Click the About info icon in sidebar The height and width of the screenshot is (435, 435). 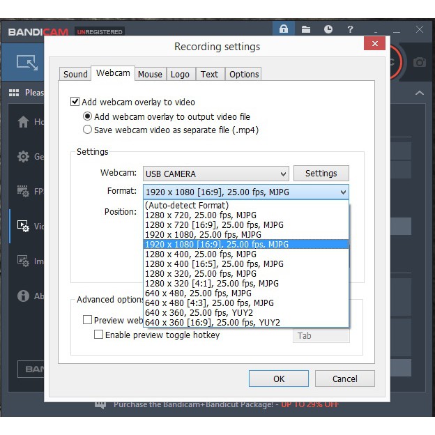coord(23,296)
